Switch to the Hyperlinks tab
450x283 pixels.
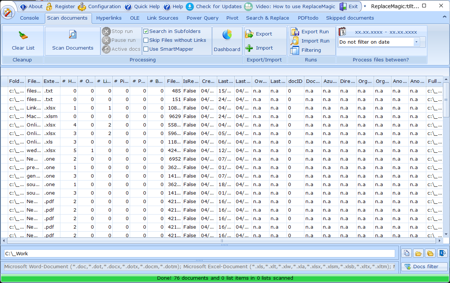tap(109, 18)
